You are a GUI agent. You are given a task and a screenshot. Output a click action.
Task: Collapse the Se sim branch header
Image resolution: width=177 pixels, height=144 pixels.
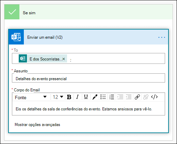(88, 12)
